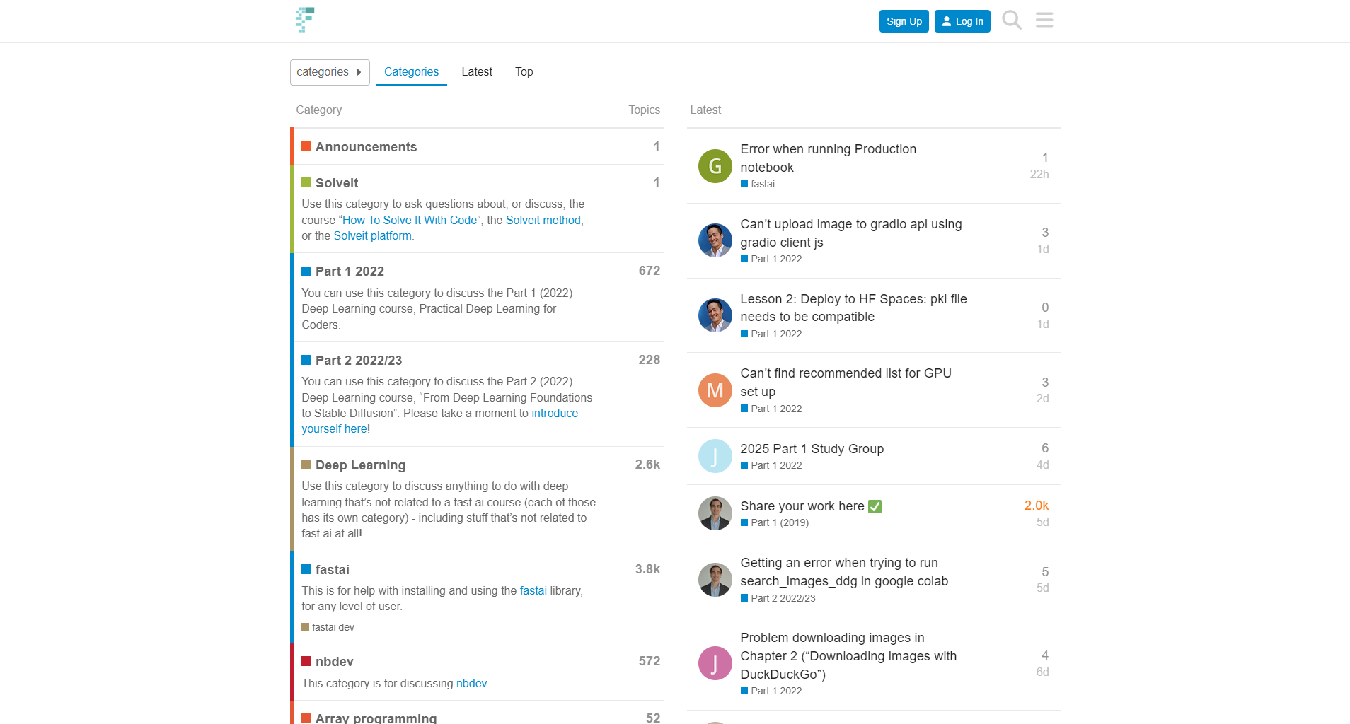Open the 2025 Part 1 Study Group topic
The height and width of the screenshot is (724, 1350).
tap(812, 449)
